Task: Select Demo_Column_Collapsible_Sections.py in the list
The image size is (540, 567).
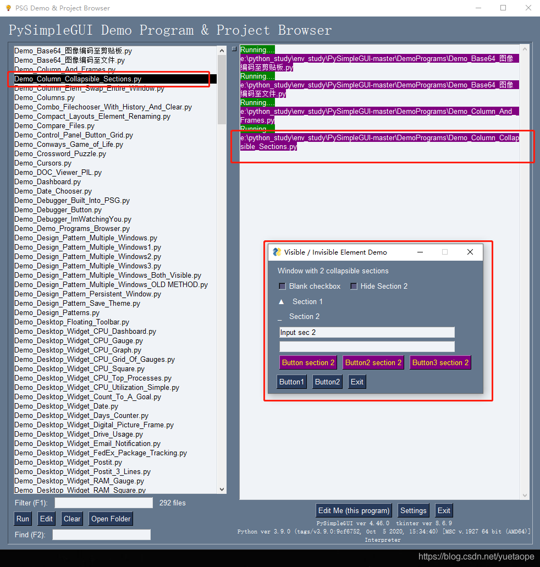Action: (115, 79)
